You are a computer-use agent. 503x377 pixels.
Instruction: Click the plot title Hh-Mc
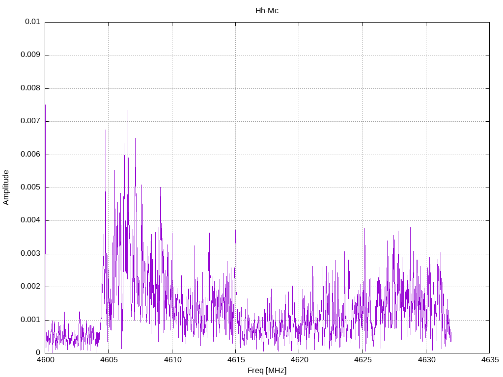(x=267, y=10)
